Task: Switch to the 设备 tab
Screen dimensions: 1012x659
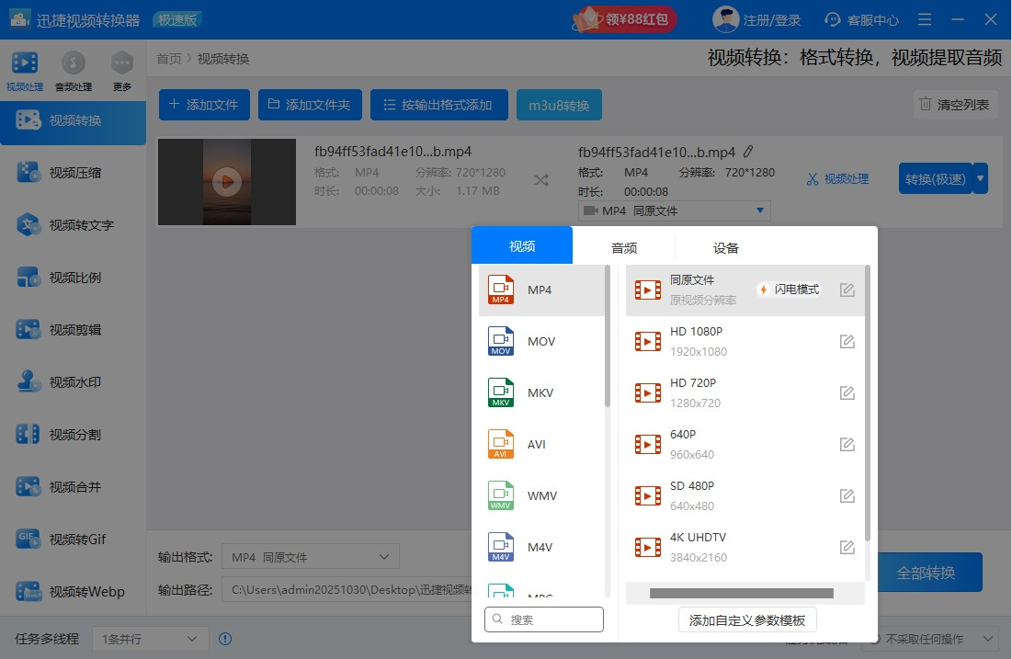Action: (x=725, y=246)
